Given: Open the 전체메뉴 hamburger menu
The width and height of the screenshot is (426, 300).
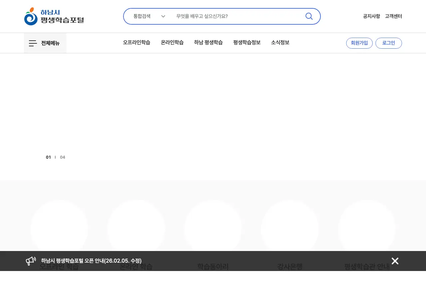Looking at the screenshot, I should [45, 43].
